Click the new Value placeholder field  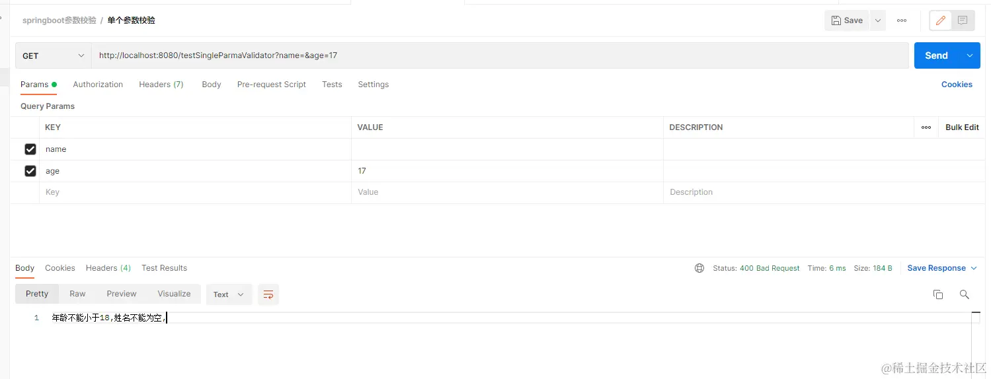507,192
